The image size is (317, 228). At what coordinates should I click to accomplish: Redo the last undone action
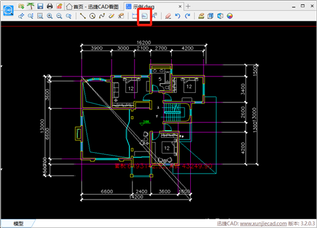point(188,16)
